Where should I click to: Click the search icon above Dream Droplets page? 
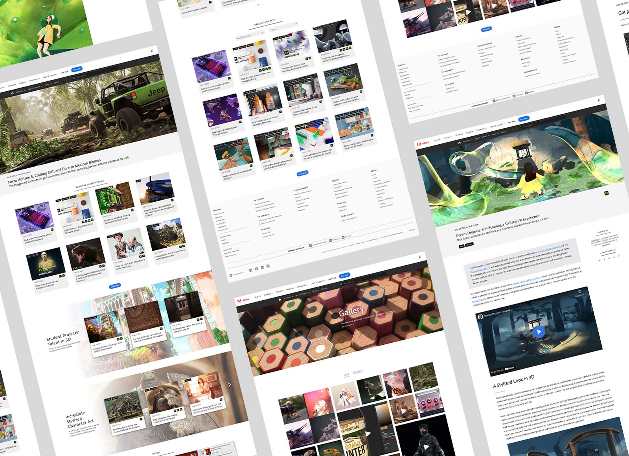coord(599,100)
